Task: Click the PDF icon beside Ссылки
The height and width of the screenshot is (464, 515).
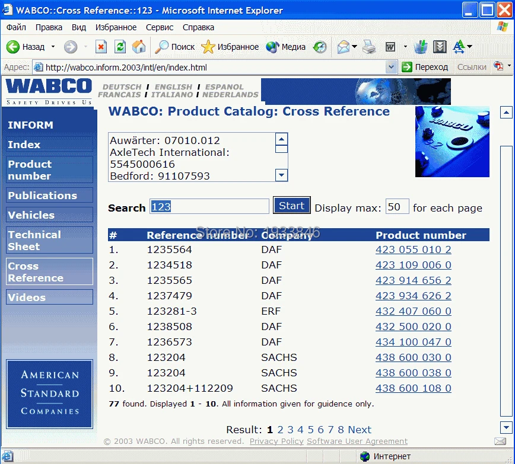Action: pos(498,66)
